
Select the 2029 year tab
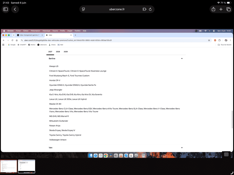pyautogui.click(x=66, y=52)
